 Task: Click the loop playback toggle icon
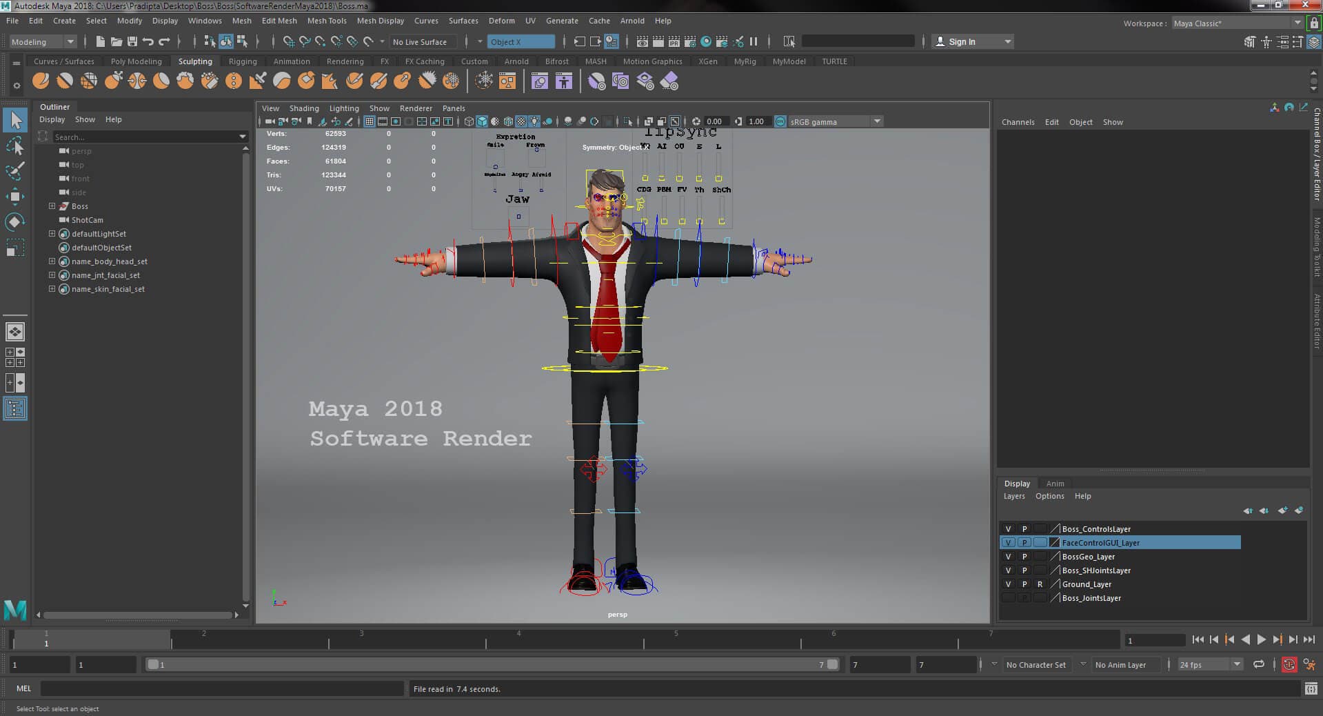pos(1259,664)
